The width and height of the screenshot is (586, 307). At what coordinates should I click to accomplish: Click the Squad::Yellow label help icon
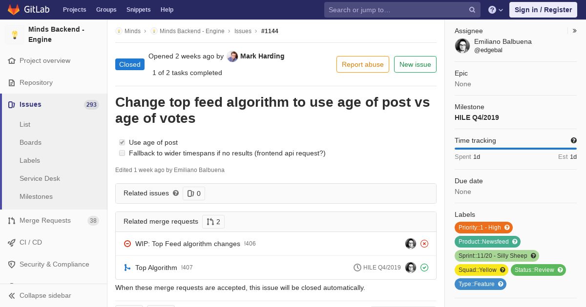tap(502, 270)
